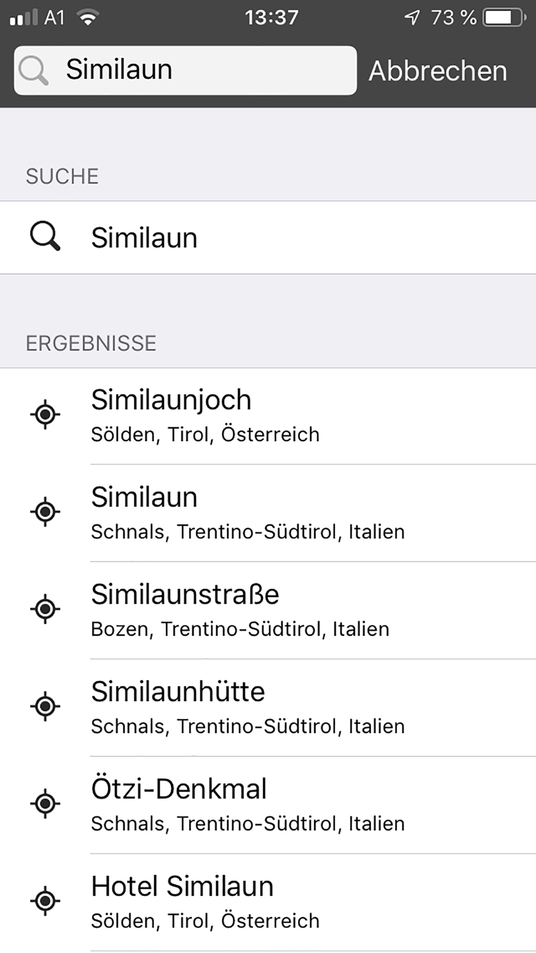Tap location marker icon next to Similaunhütte

pyautogui.click(x=45, y=706)
